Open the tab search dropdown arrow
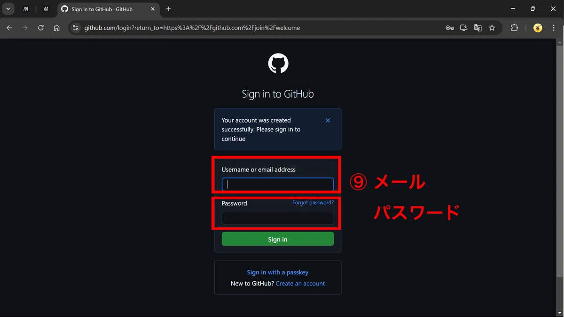This screenshot has width=564, height=317. tap(8, 9)
